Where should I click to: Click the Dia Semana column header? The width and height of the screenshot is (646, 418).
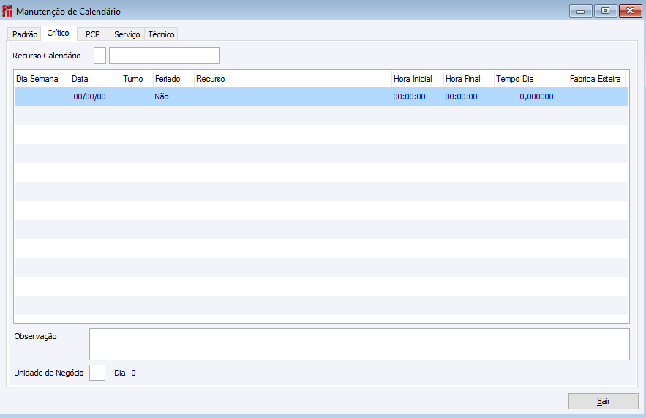[42, 79]
